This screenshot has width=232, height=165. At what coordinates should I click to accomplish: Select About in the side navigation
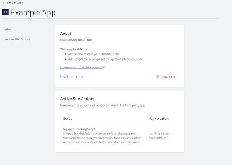click(10, 29)
